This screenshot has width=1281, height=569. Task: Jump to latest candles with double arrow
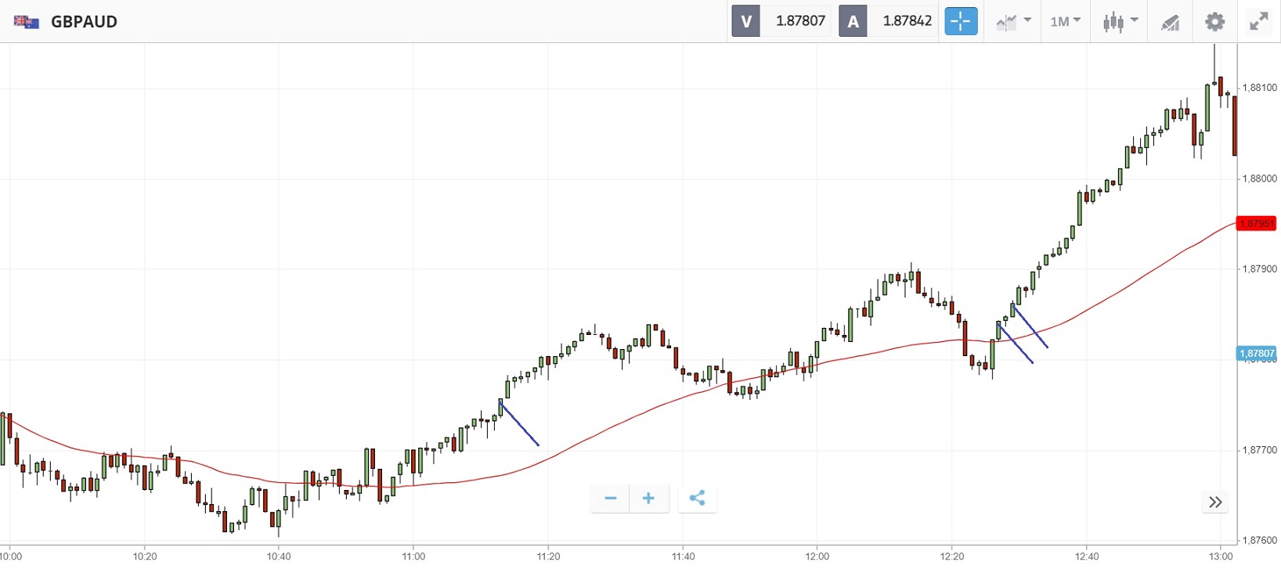click(1215, 502)
